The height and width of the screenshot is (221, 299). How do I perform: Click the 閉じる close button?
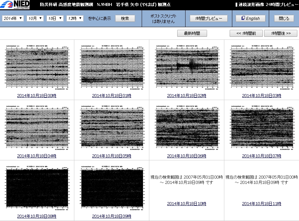284,19
